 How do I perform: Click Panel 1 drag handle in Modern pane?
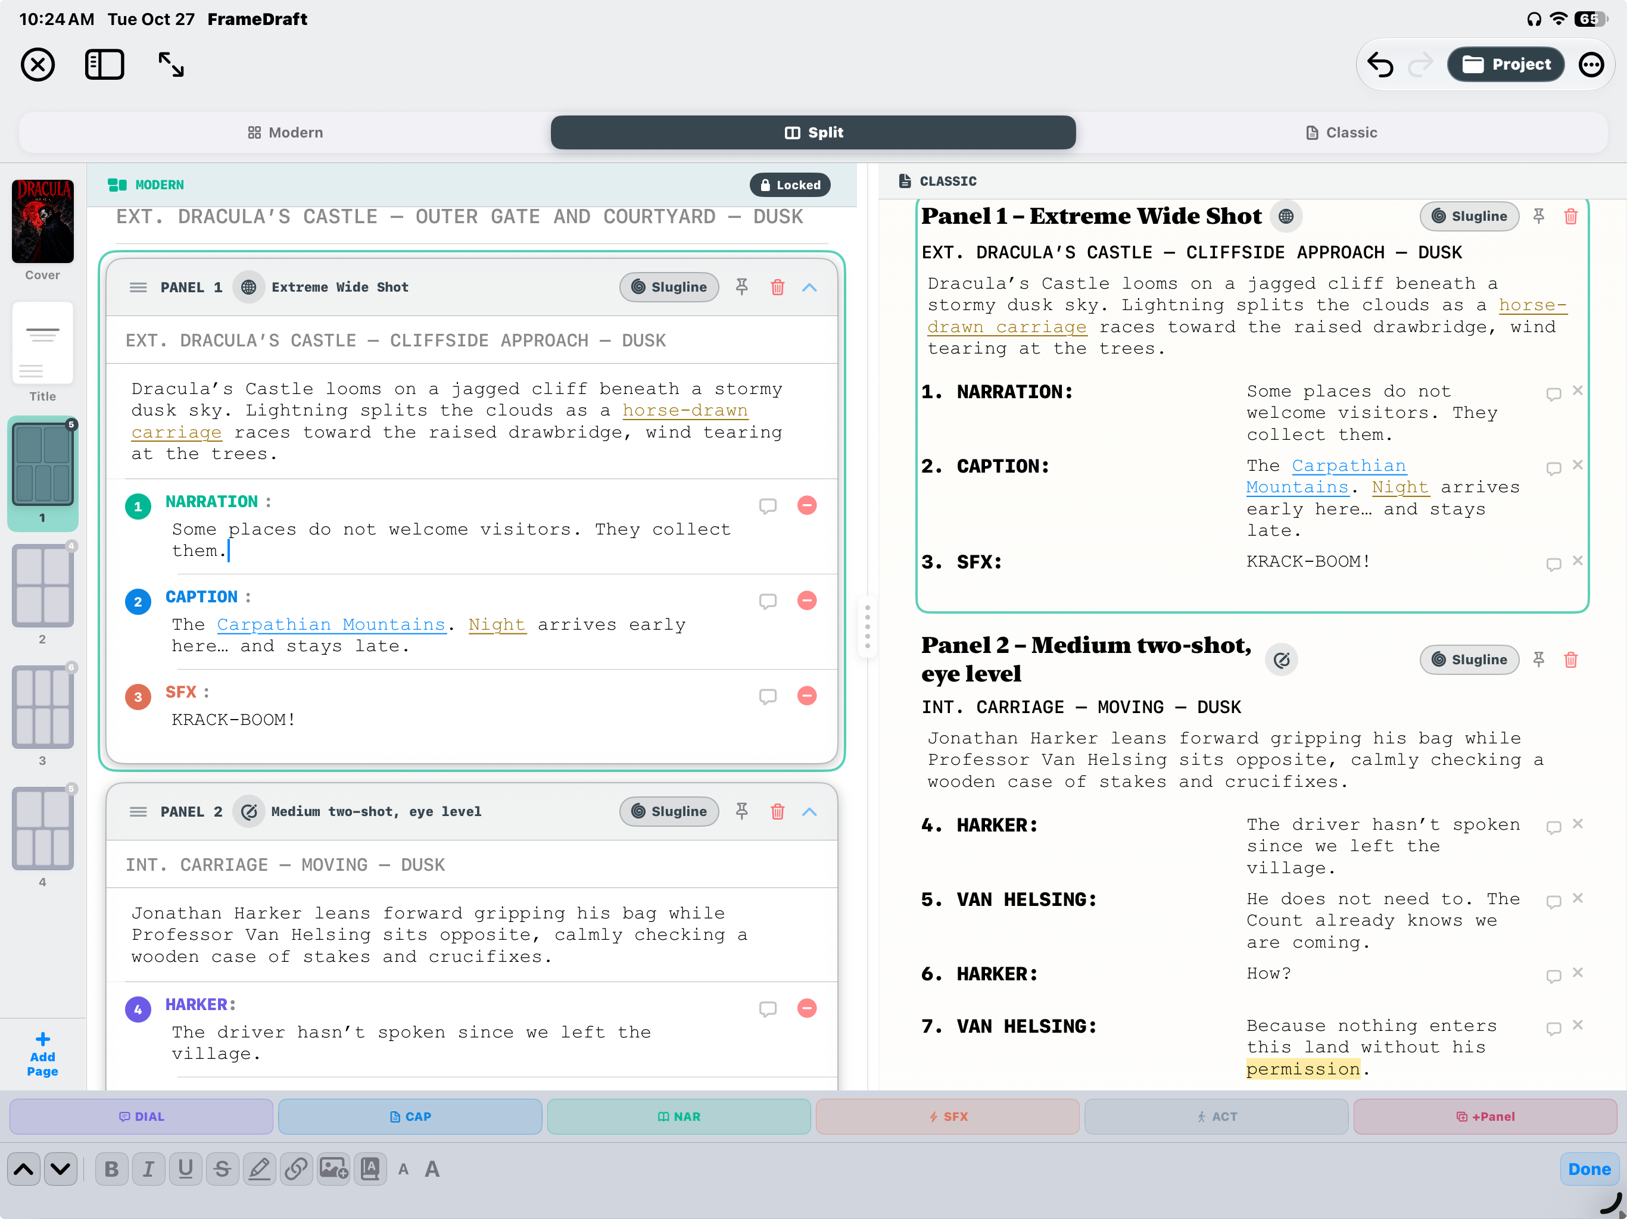coord(138,287)
